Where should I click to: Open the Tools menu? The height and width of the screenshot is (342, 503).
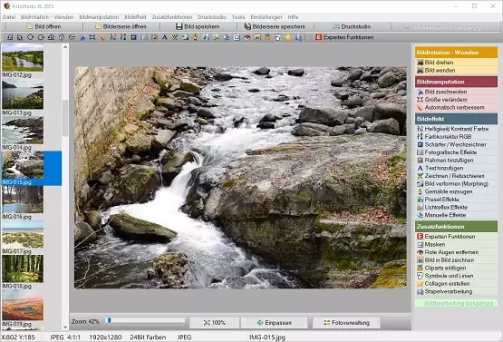238,17
